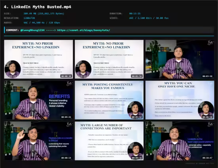Click timestamp 00:06:58 badge
Screen dimensions: 218x168
tap(207, 117)
